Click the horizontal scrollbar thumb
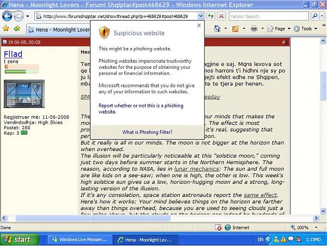This screenshot has height=246, width=327. click(93, 218)
